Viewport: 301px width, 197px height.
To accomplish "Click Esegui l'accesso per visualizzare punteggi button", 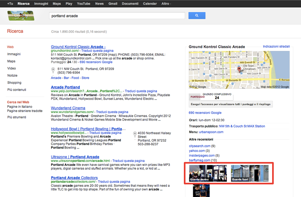I will pyautogui.click(x=231, y=104).
